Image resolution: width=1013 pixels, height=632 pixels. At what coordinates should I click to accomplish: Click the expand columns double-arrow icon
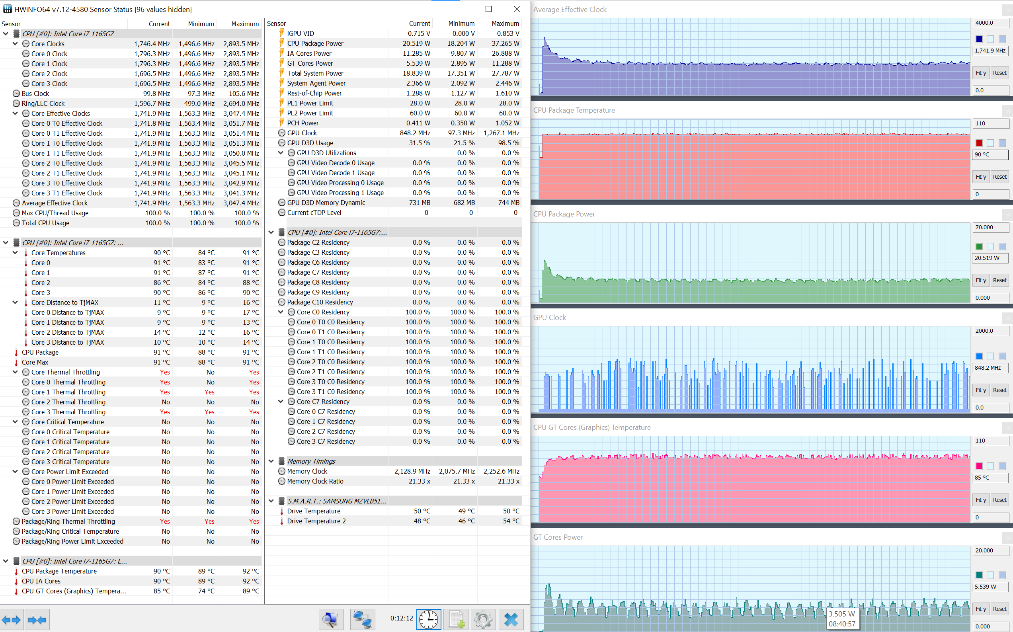(x=11, y=620)
